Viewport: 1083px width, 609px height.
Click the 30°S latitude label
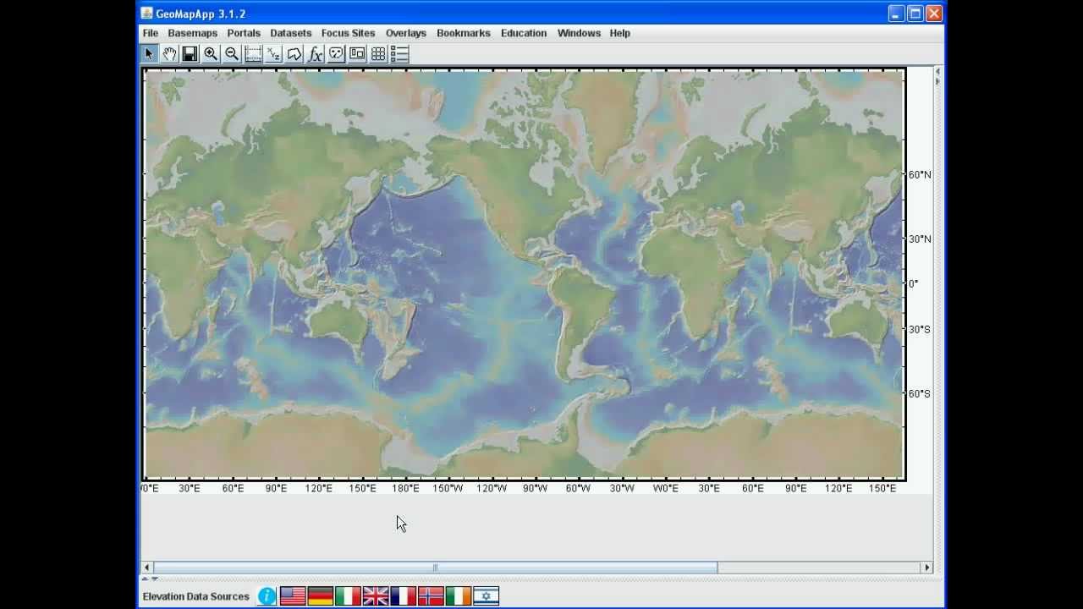tap(920, 329)
